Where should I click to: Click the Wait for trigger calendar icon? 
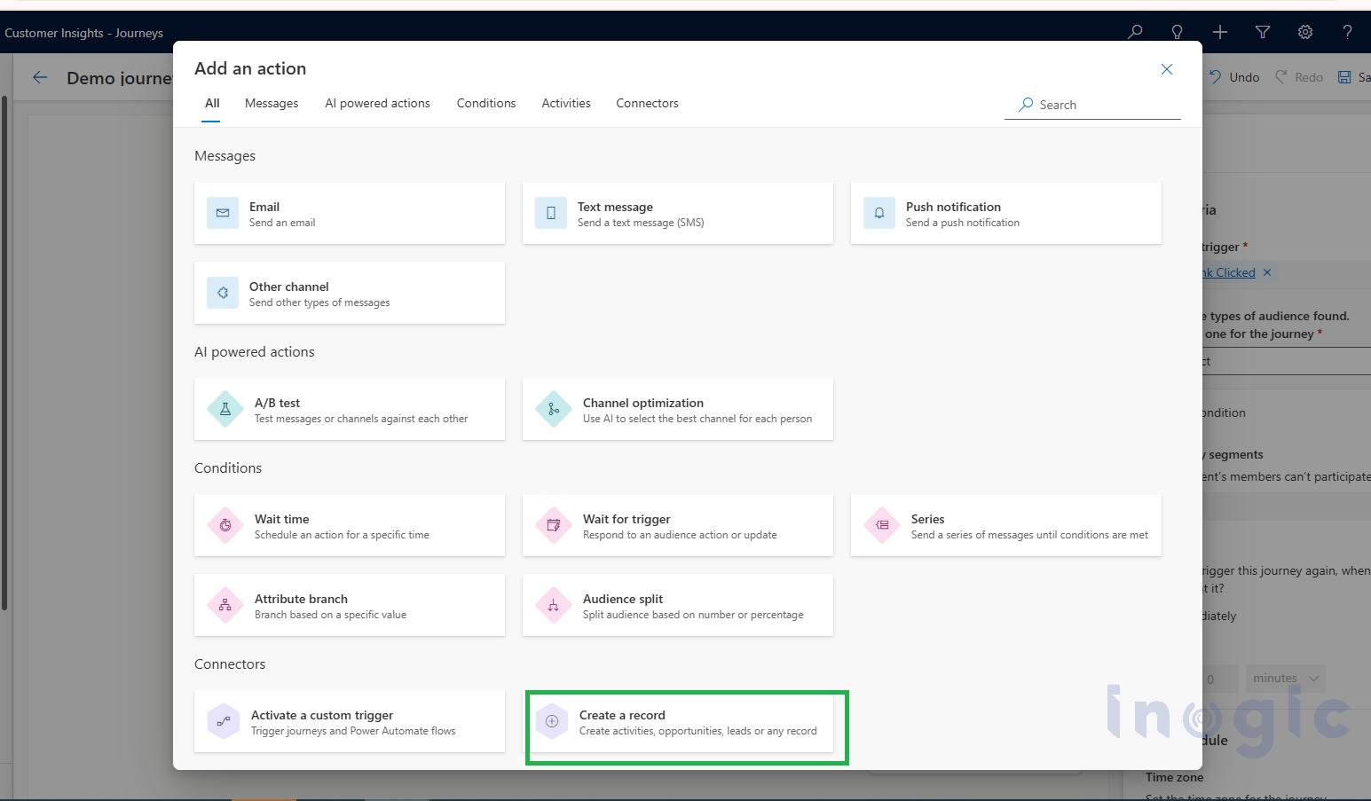pyautogui.click(x=554, y=525)
